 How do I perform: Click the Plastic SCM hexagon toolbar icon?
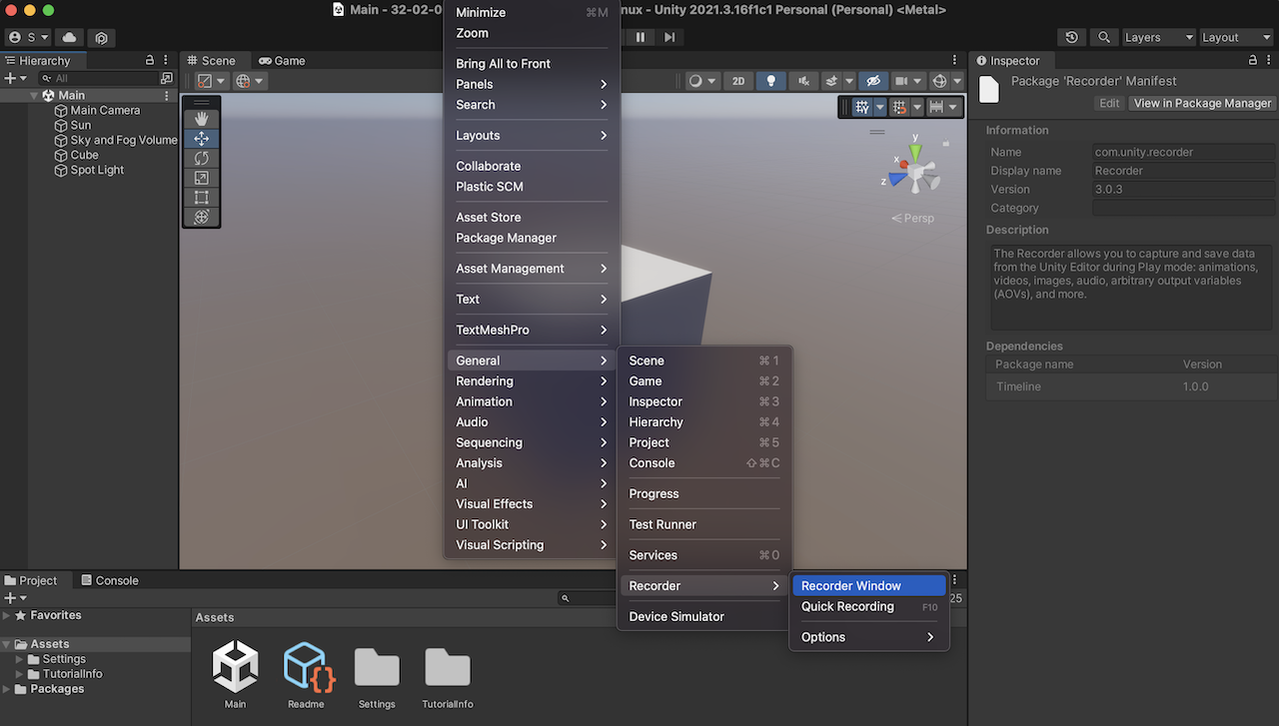click(102, 37)
